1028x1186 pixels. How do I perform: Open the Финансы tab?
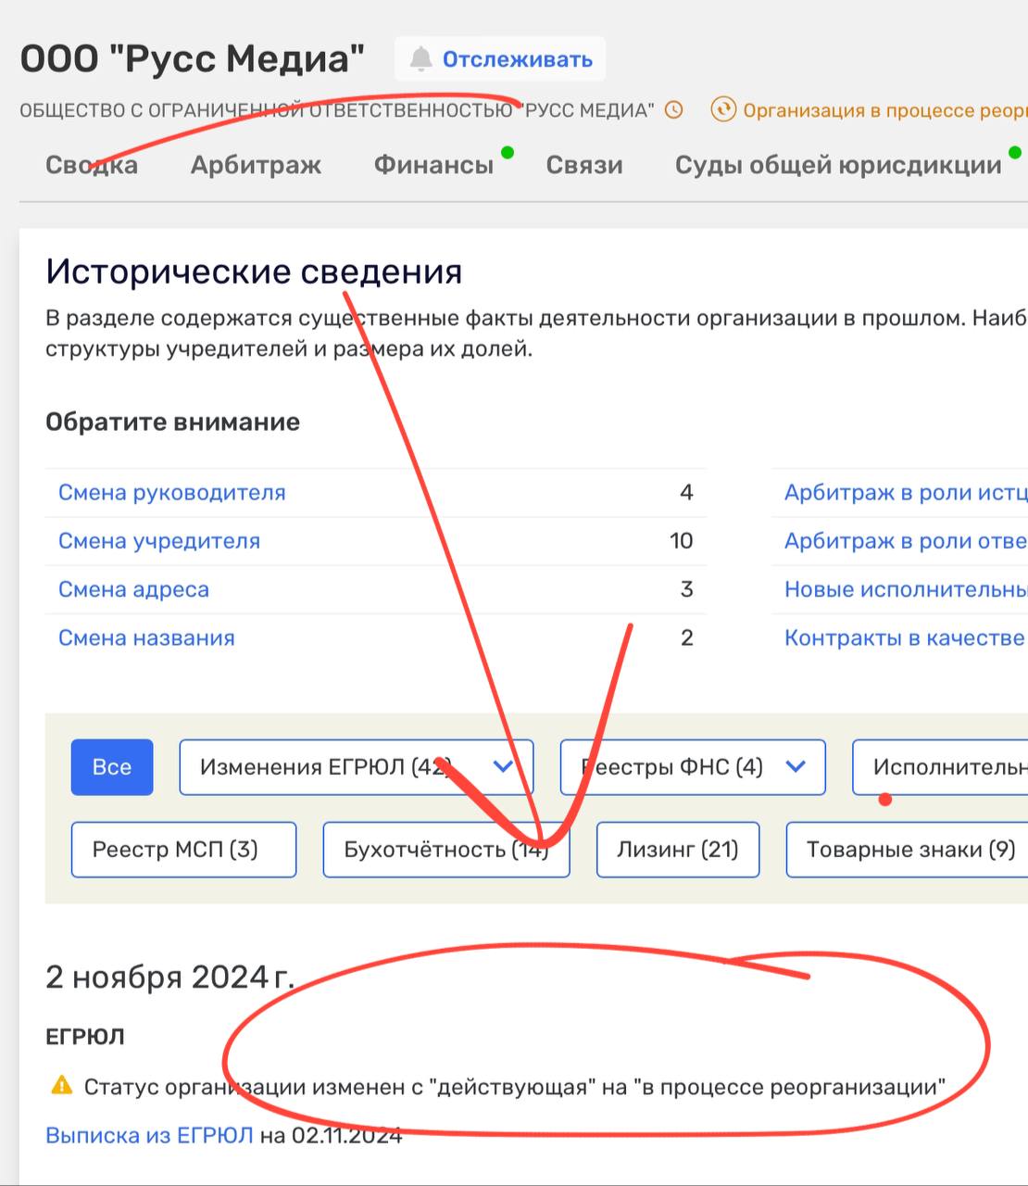click(433, 165)
